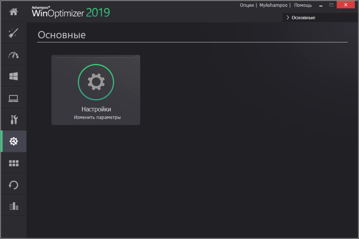Open the Помощь help menu

tap(303, 5)
